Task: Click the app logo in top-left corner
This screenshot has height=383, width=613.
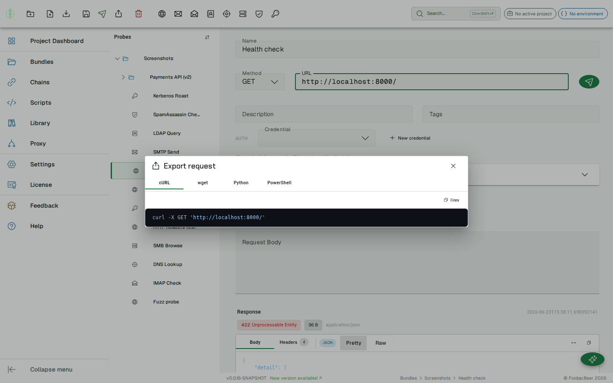Action: (10, 14)
